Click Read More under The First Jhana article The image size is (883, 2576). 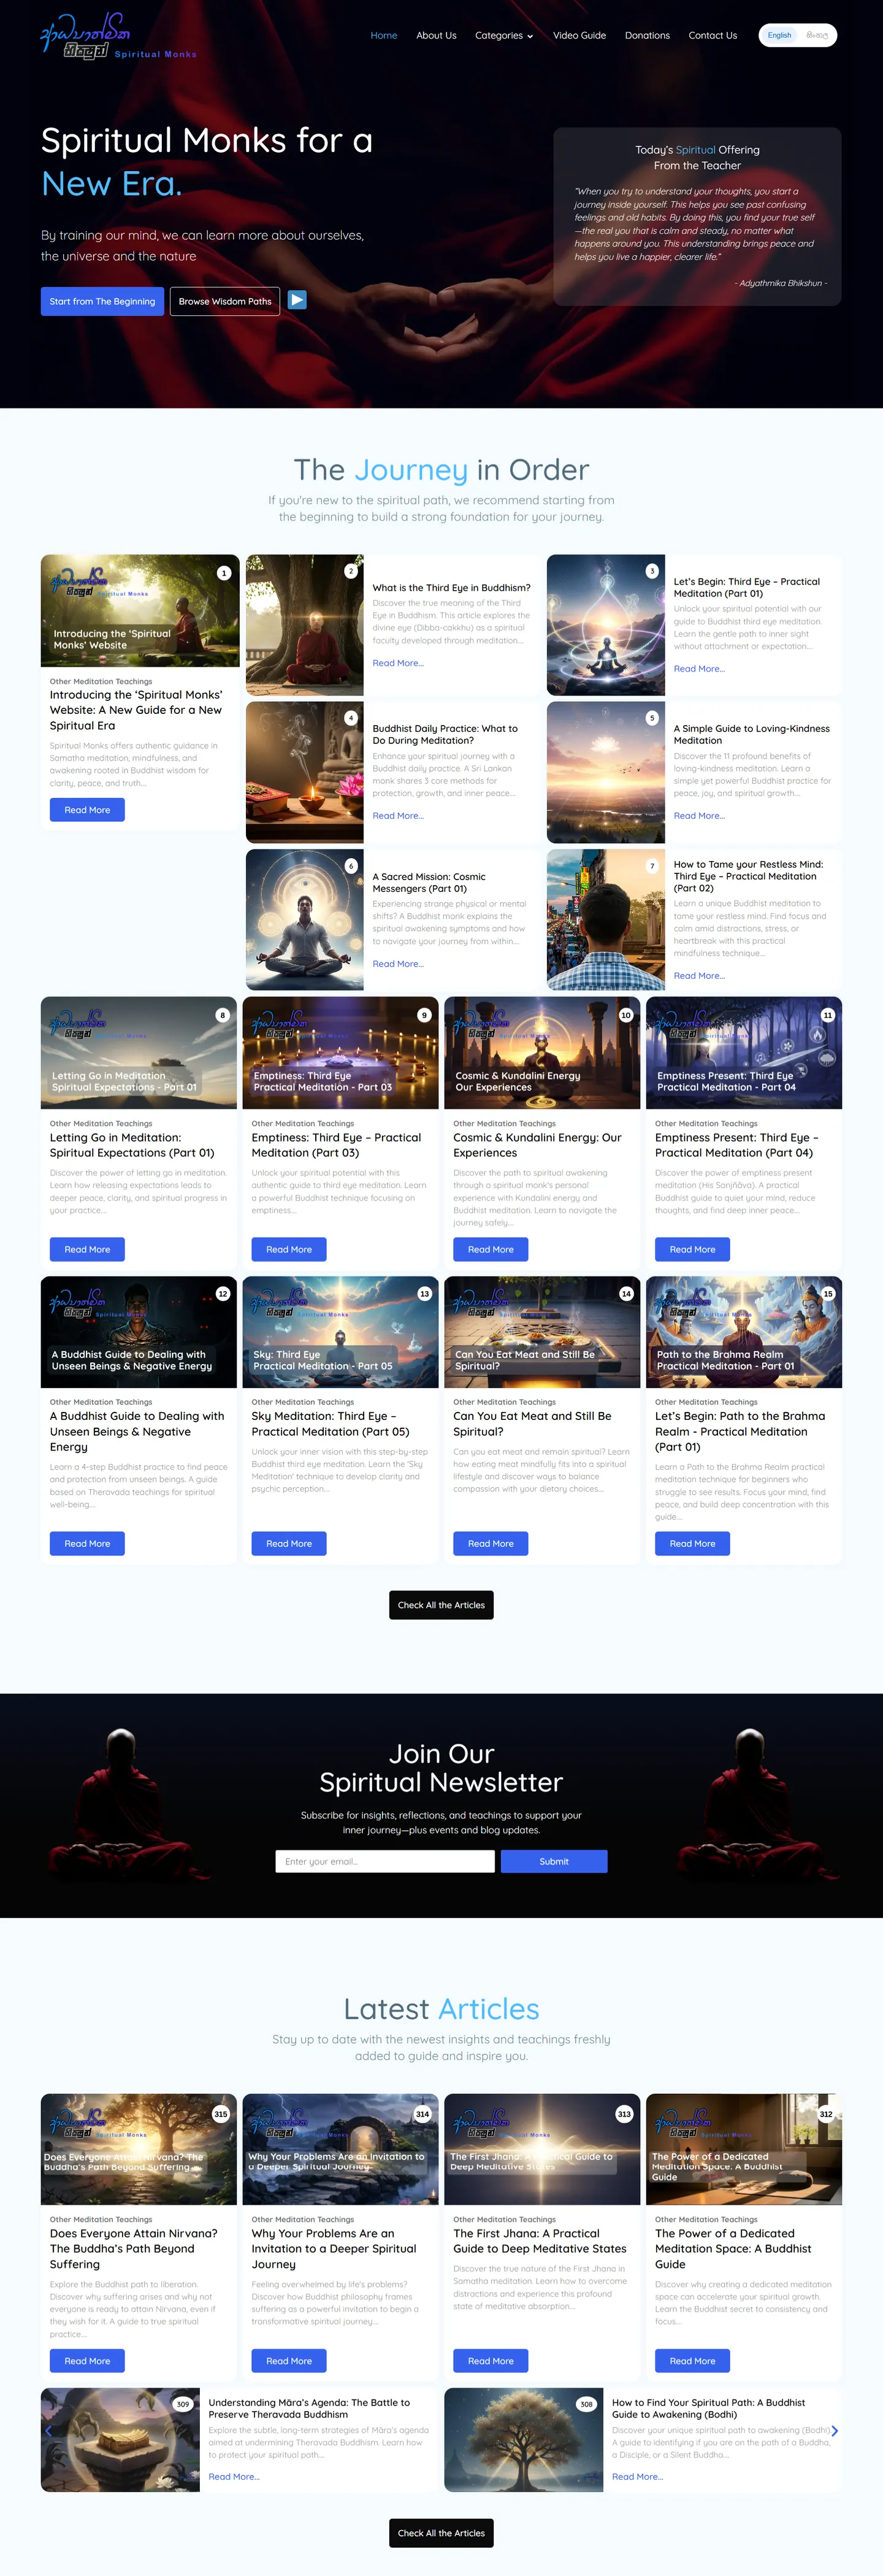pos(490,2361)
